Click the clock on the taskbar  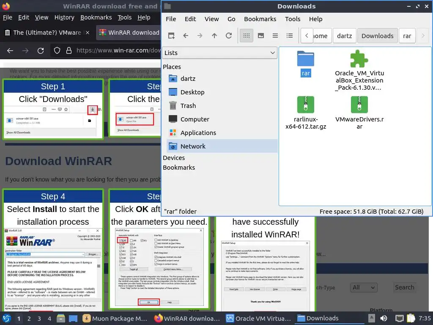pyautogui.click(x=425, y=318)
